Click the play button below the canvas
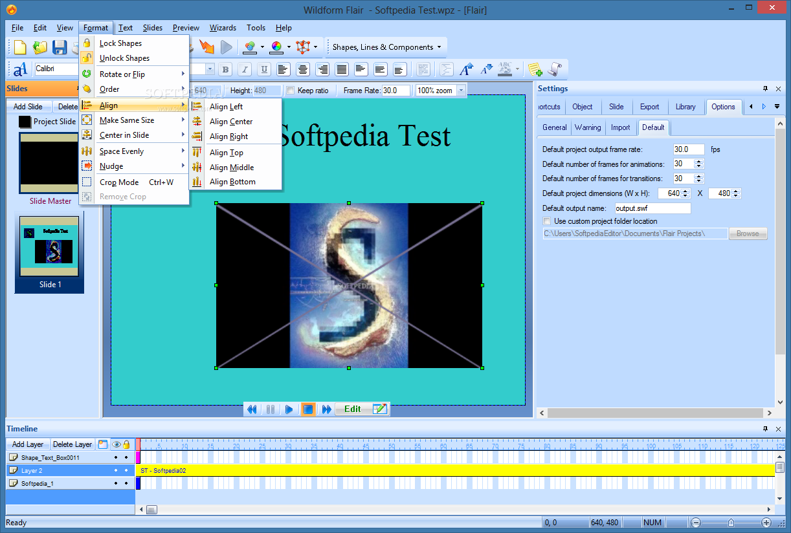Image resolution: width=791 pixels, height=533 pixels. point(289,409)
